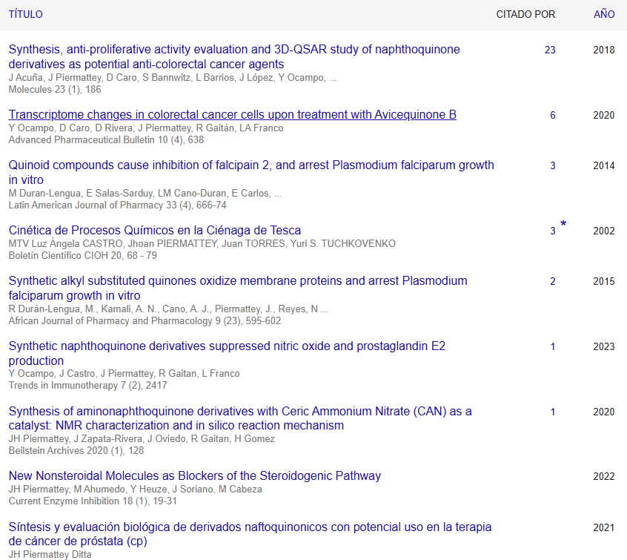Select author JH Piermattey Ditta text
Image resolution: width=627 pixels, height=560 pixels.
click(50, 554)
